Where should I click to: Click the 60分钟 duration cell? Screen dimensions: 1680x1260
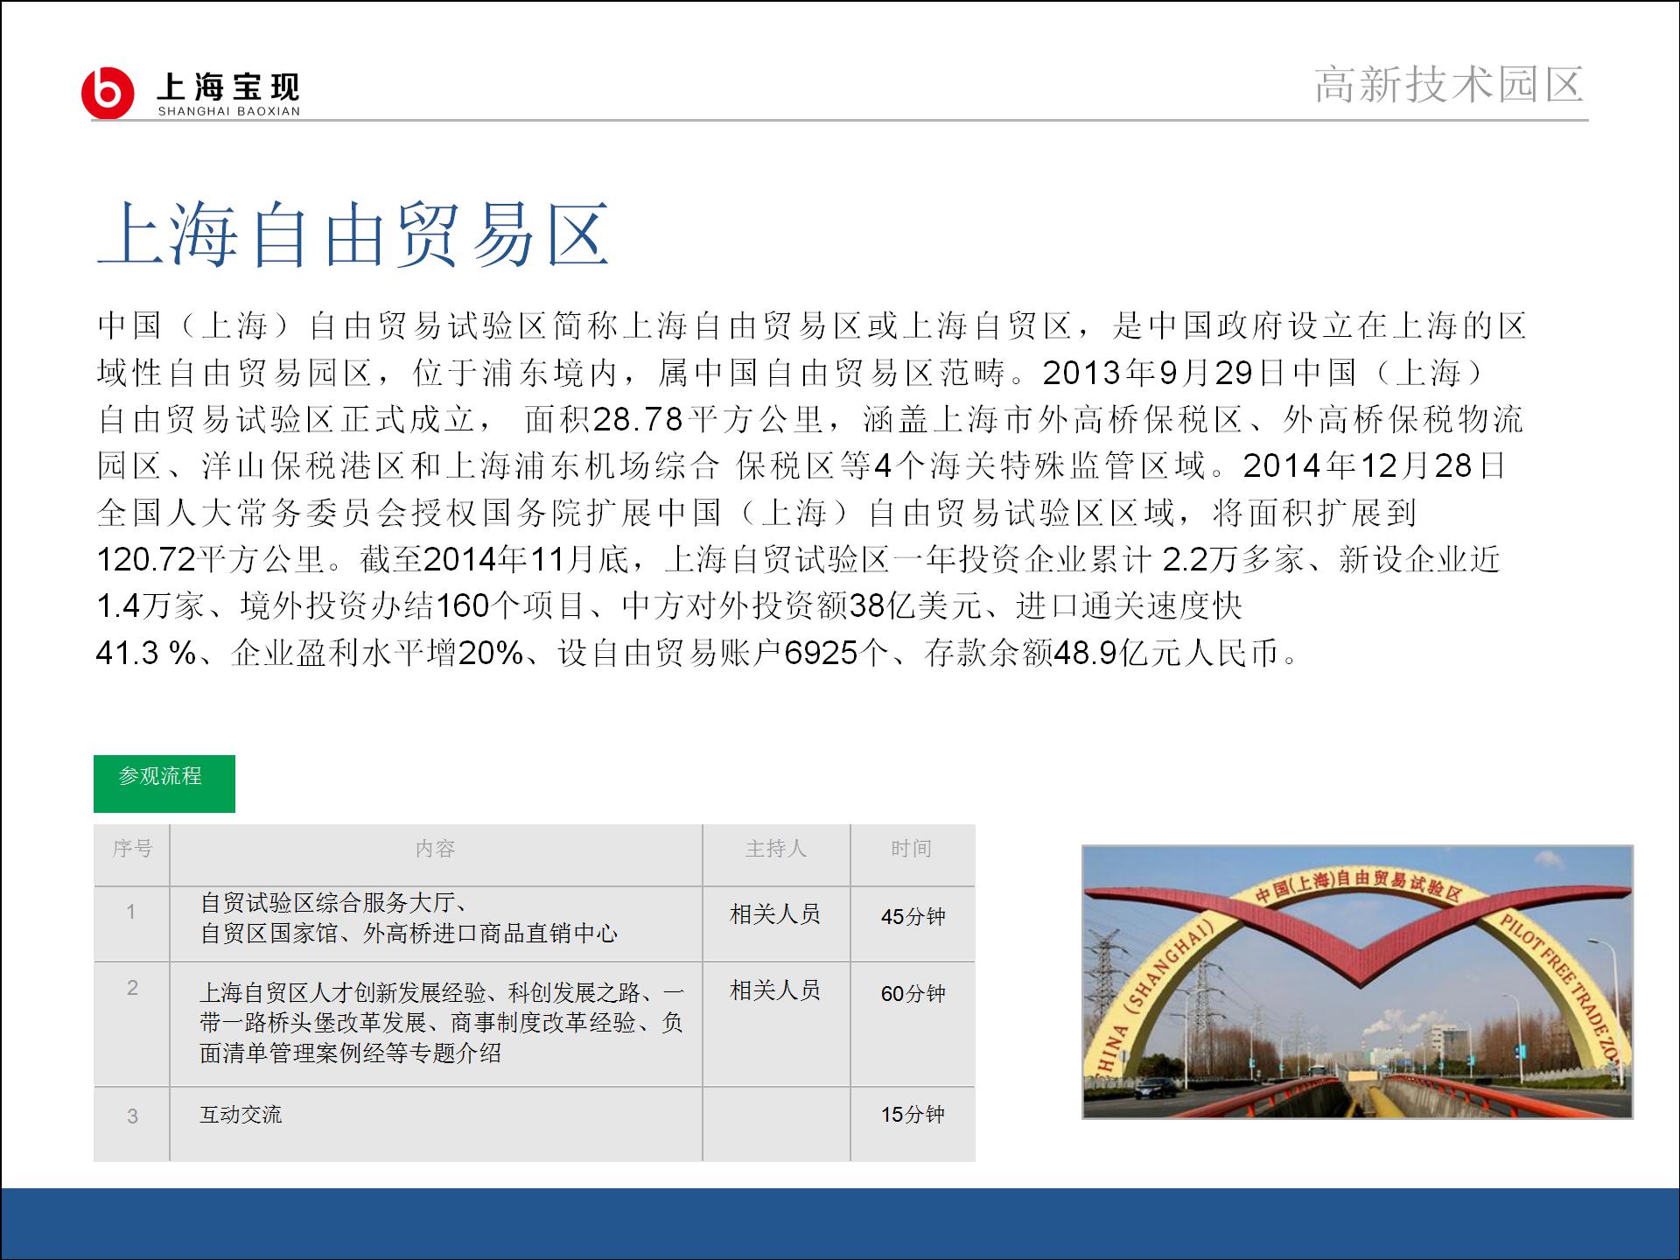coord(913,1025)
